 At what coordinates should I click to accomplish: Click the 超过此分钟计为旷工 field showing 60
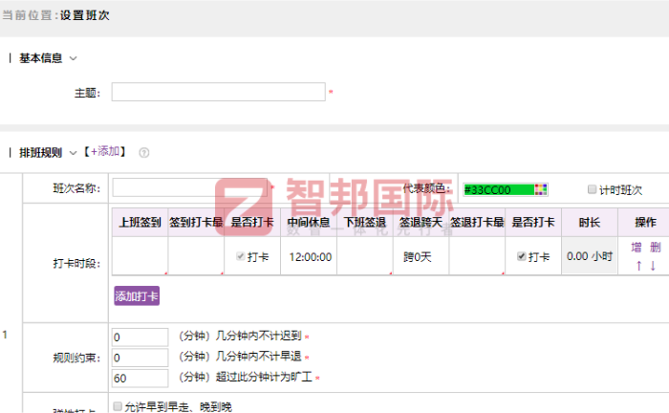[x=140, y=378]
